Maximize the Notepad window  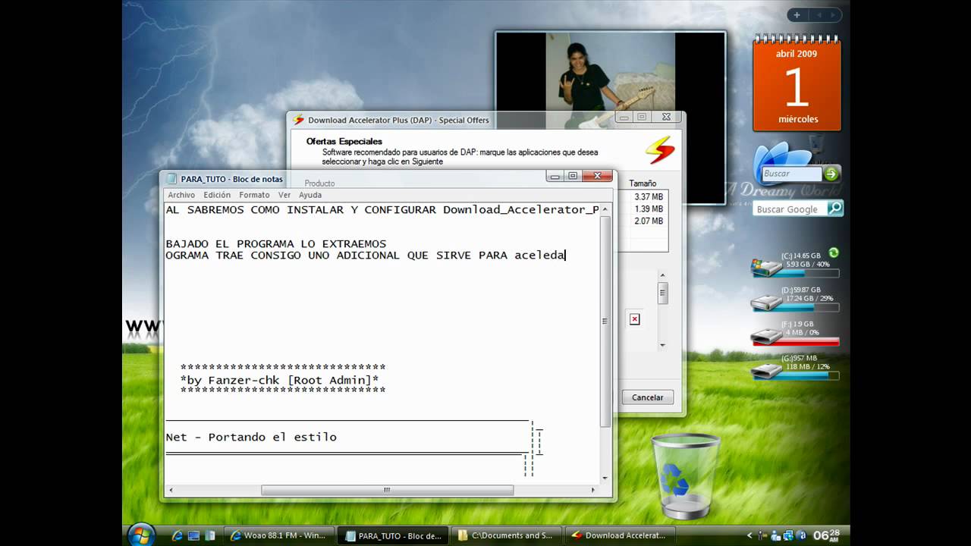573,177
